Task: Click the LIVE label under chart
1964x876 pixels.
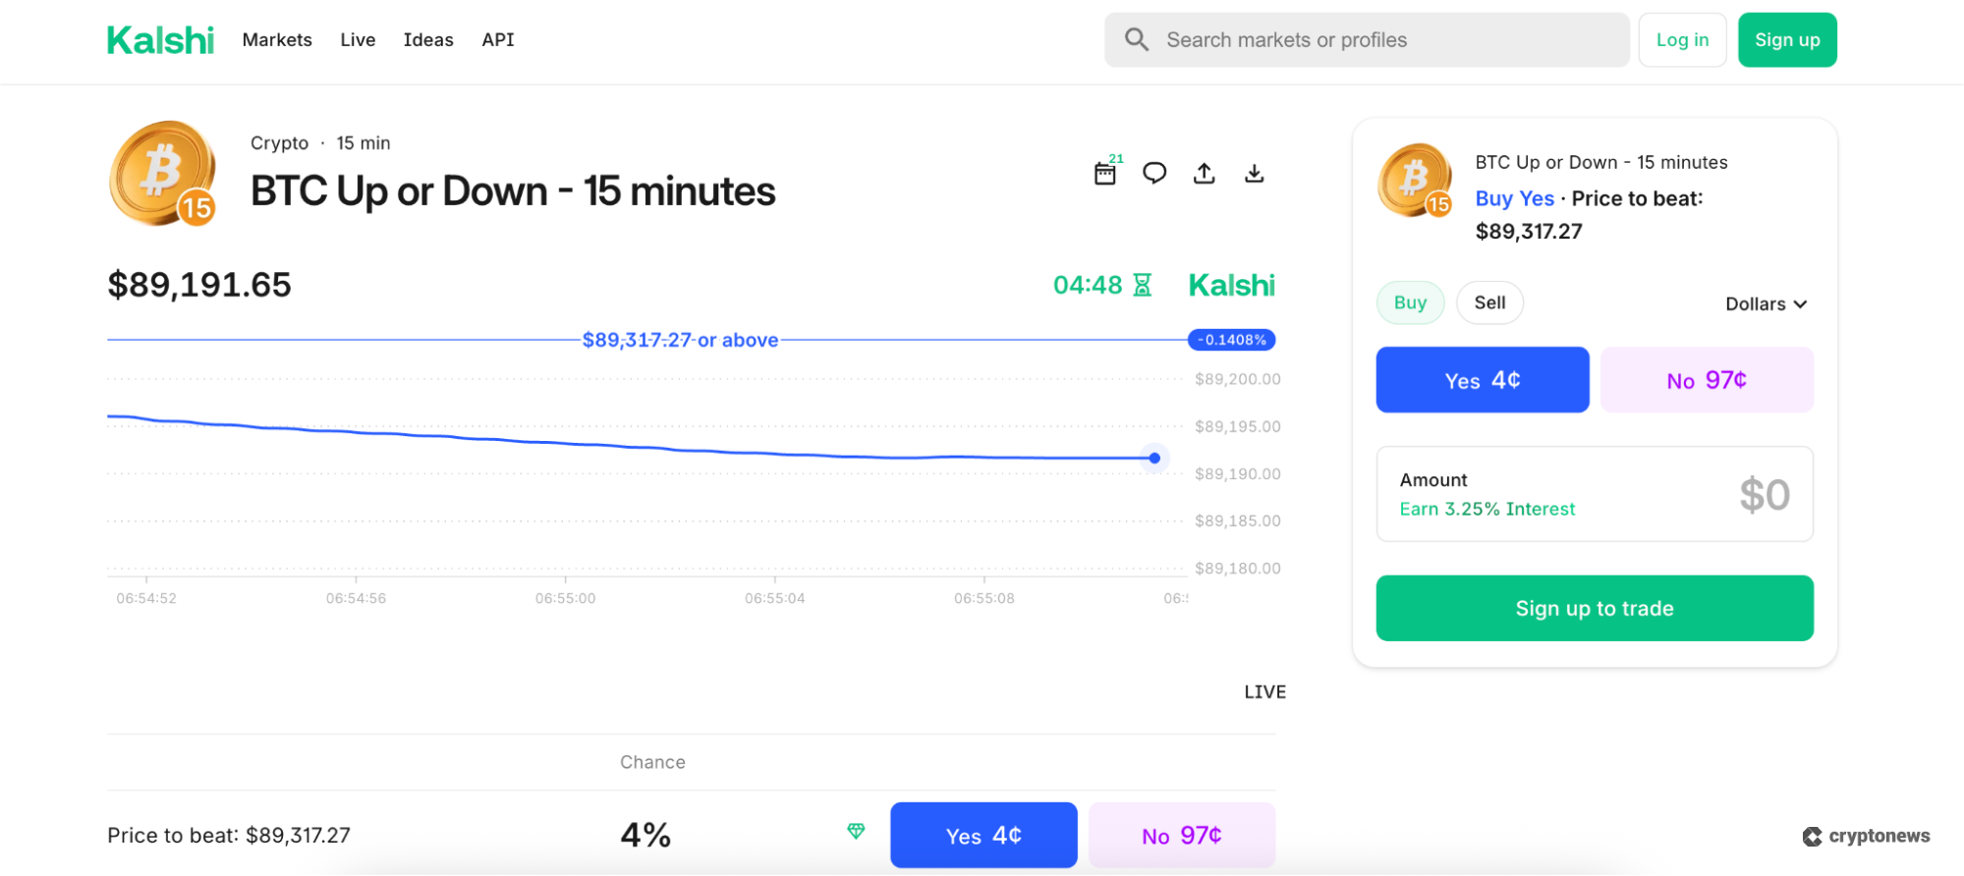Action: click(x=1264, y=692)
